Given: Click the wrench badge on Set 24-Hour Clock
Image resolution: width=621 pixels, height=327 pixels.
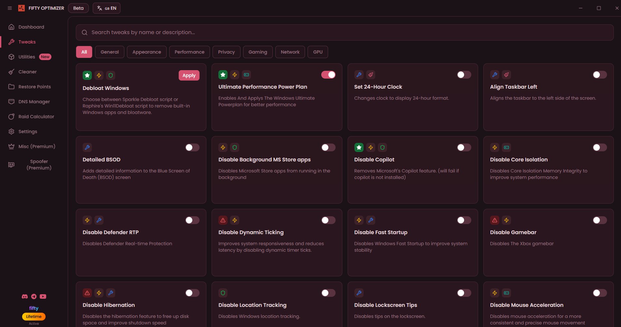Looking at the screenshot, I should pos(359,75).
